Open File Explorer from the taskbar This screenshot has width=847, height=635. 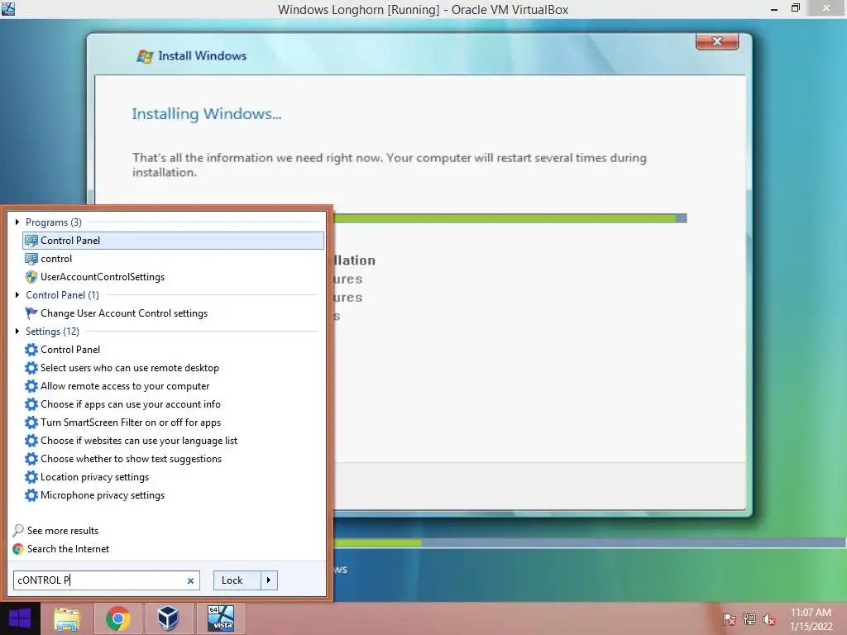(x=67, y=618)
